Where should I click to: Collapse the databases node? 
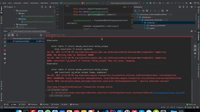(x=137, y=17)
